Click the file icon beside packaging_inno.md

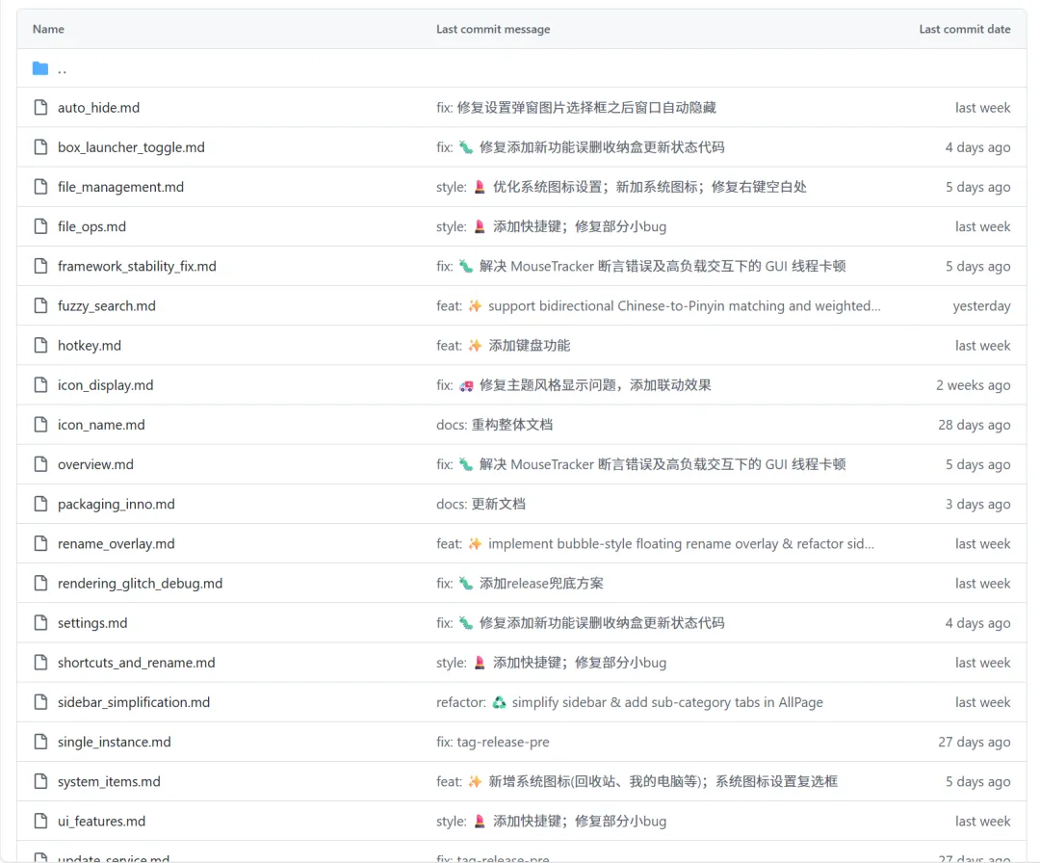coord(40,504)
